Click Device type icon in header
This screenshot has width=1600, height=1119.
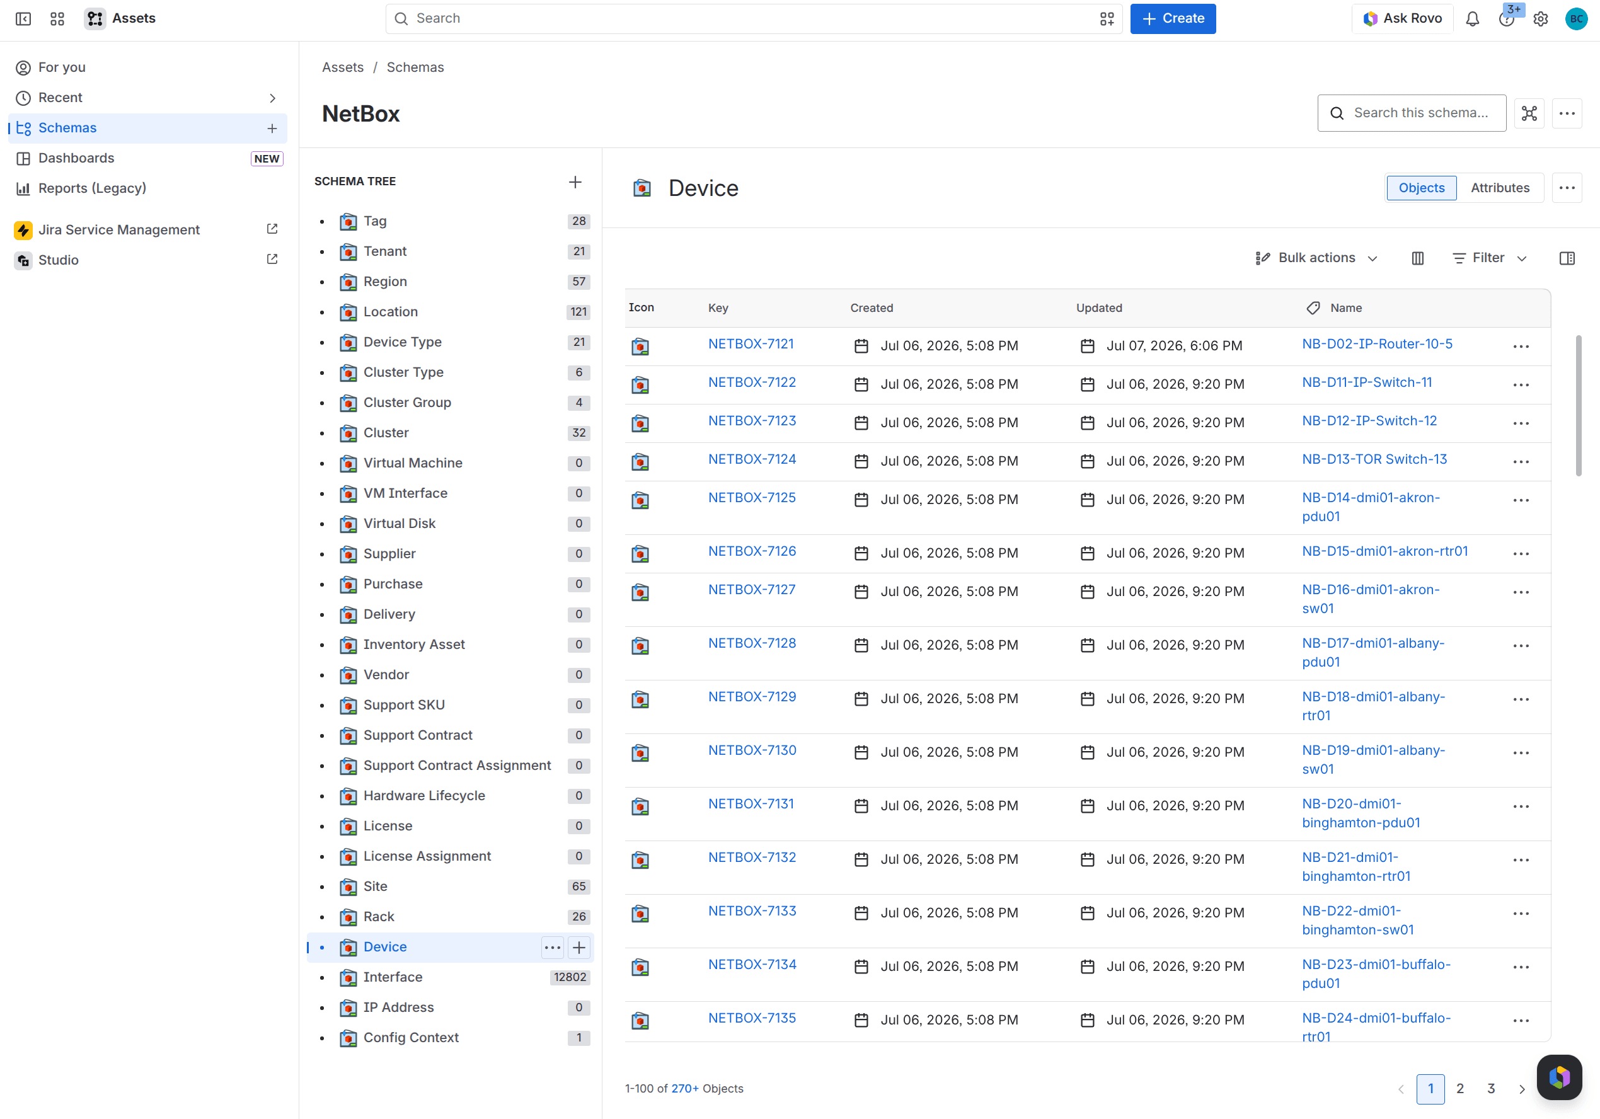pyautogui.click(x=642, y=188)
